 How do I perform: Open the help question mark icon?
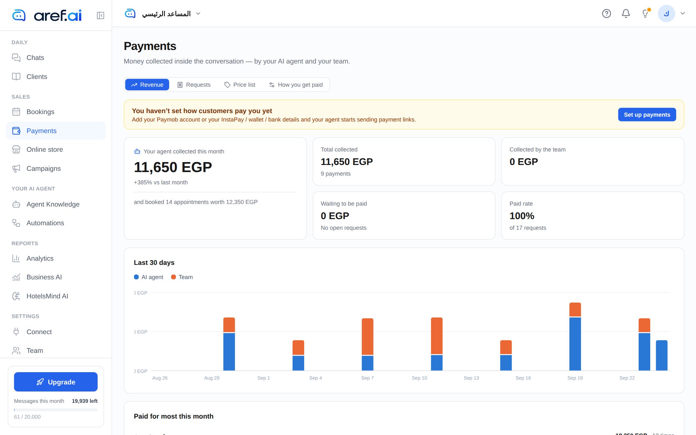606,14
